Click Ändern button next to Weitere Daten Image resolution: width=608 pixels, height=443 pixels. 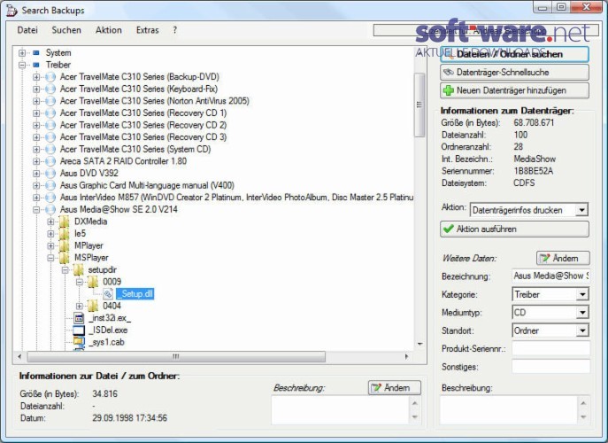[x=563, y=258]
